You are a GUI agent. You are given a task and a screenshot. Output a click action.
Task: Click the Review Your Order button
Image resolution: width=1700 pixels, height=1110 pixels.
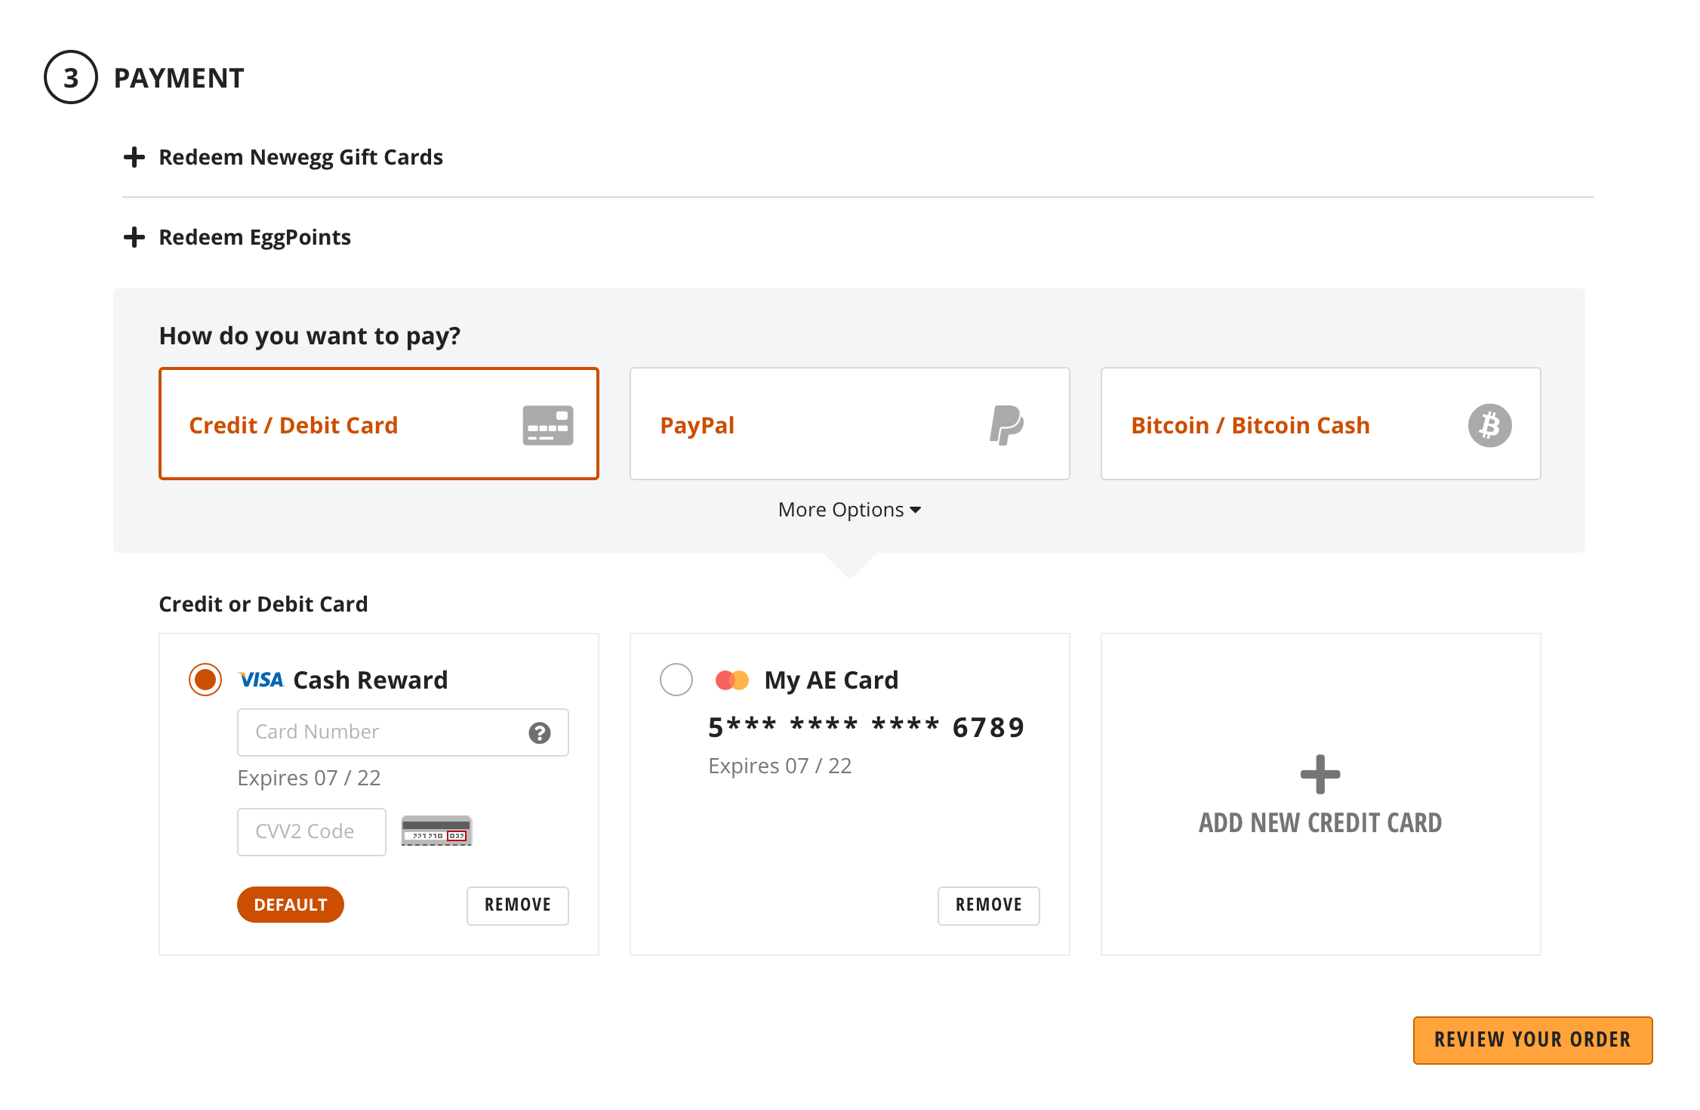coord(1532,1040)
